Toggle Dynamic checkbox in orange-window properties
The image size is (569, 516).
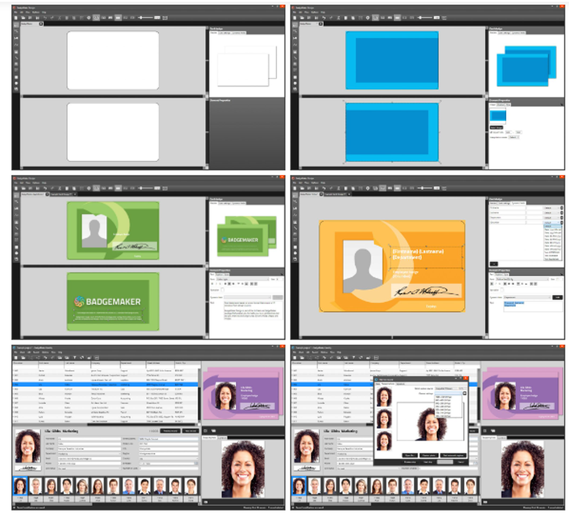(x=503, y=290)
